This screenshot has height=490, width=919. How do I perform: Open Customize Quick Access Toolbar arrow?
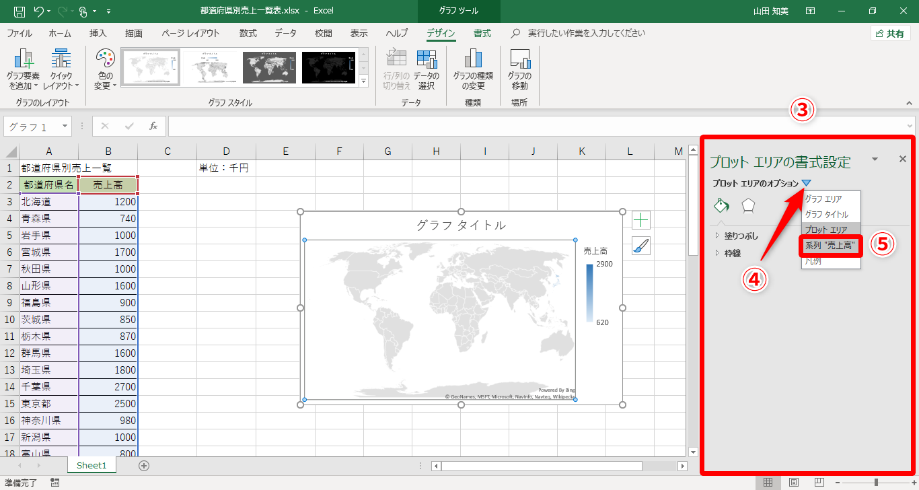[109, 11]
